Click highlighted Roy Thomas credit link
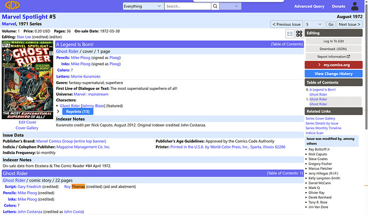The height and width of the screenshot is (215, 368). tap(75, 187)
